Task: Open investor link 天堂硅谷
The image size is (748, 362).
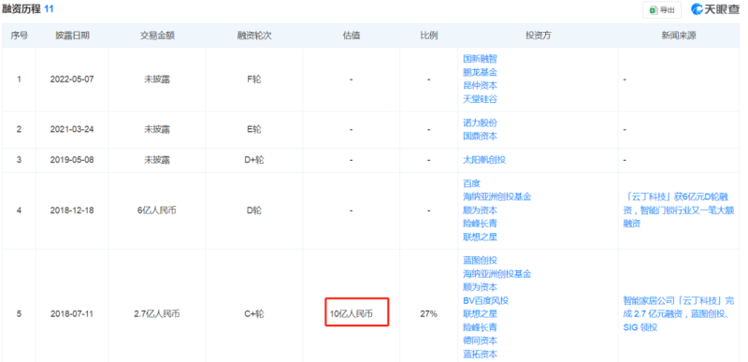Action: [x=480, y=99]
